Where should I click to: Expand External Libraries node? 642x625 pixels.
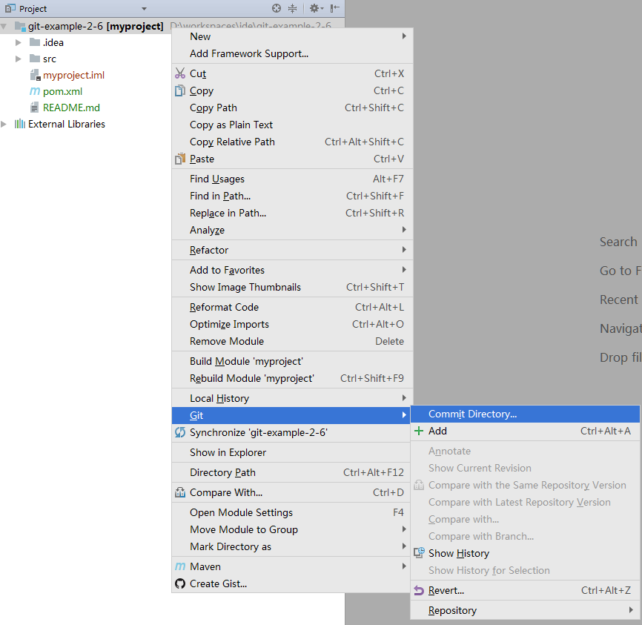4,124
